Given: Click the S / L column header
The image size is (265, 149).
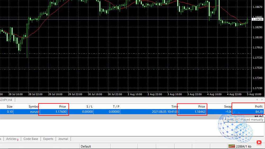Looking at the screenshot, I should click(x=89, y=106).
